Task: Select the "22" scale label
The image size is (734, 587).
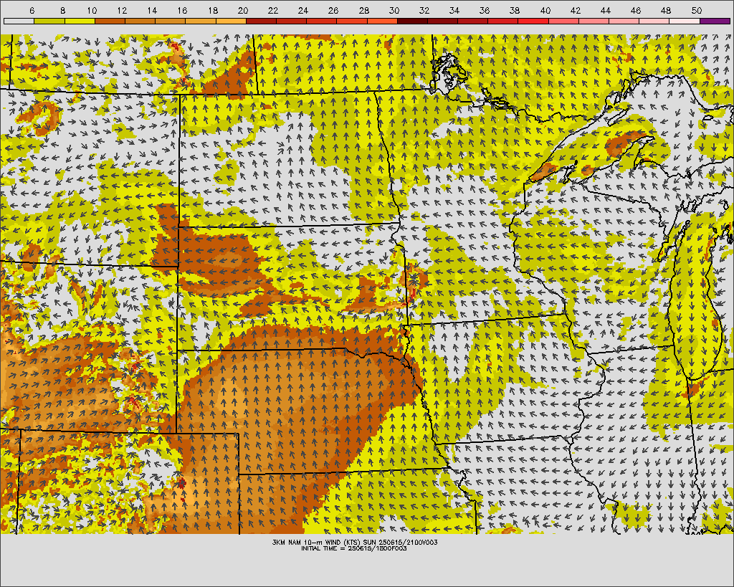Action: pos(273,10)
